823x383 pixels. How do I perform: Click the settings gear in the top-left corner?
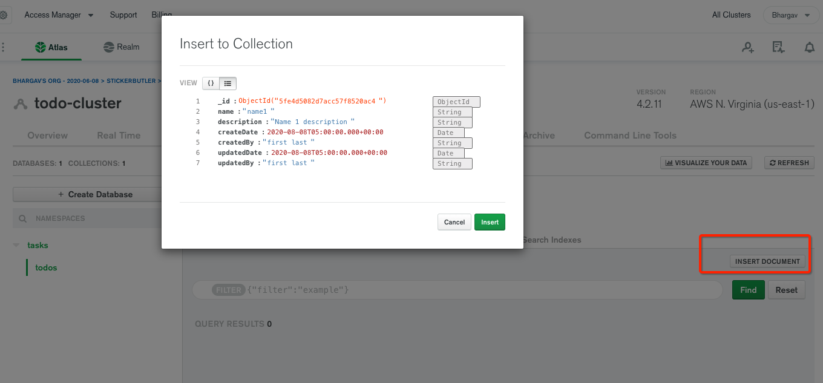click(5, 15)
